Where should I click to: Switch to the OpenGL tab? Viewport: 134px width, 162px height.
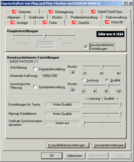(81, 22)
